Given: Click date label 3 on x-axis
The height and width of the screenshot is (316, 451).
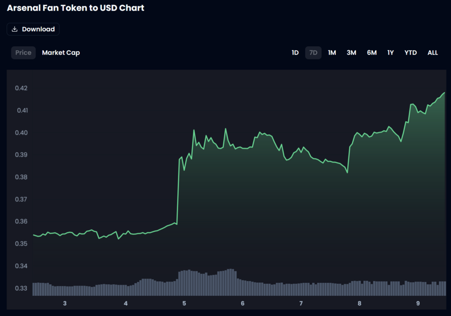Looking at the screenshot, I should pyautogui.click(x=65, y=303).
